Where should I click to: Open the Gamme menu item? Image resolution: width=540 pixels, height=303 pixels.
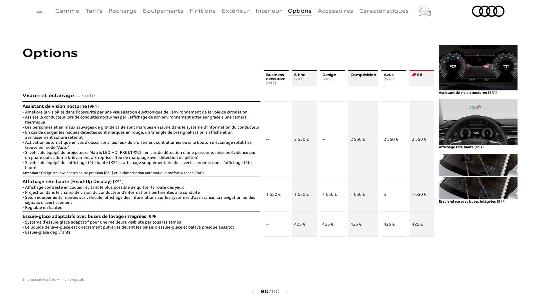pos(67,11)
